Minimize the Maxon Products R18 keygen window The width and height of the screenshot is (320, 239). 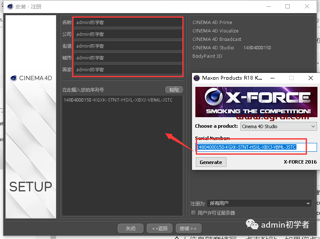tap(272, 78)
